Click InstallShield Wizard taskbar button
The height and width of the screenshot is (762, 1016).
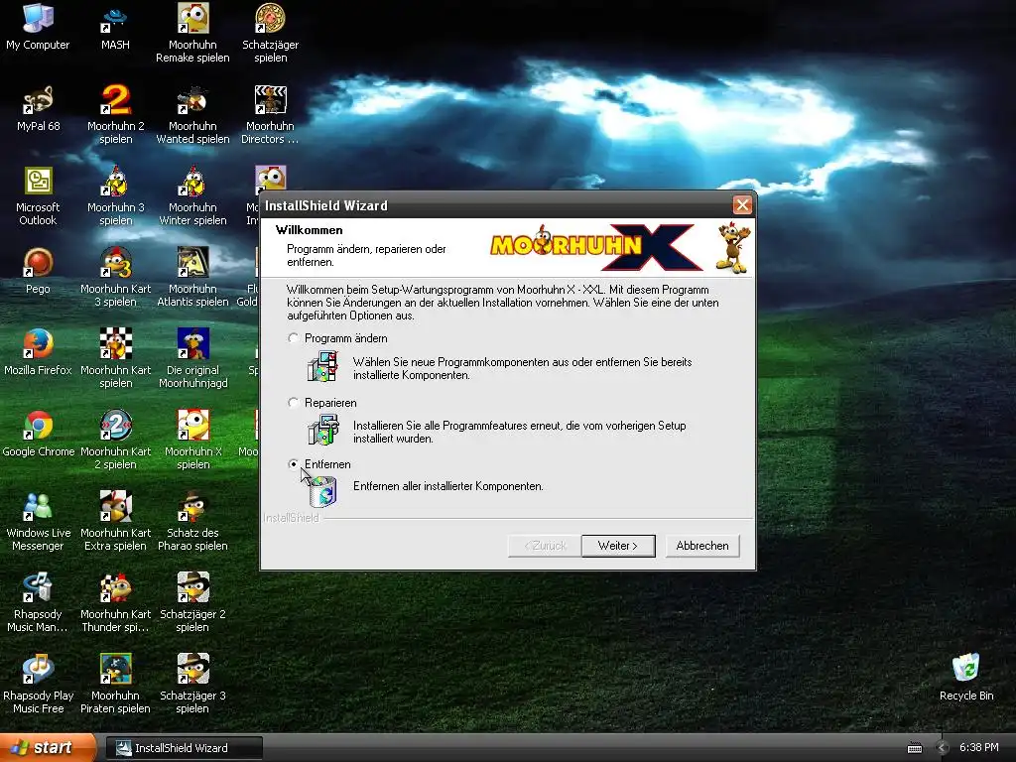click(184, 748)
